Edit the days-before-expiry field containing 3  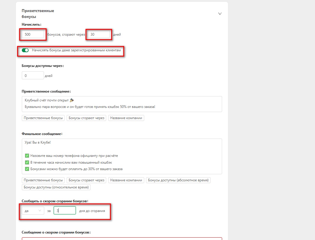tap(65, 211)
